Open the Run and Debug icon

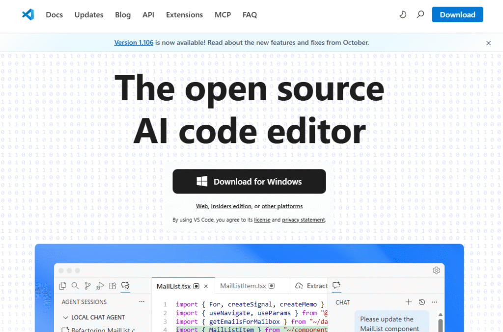100,285
